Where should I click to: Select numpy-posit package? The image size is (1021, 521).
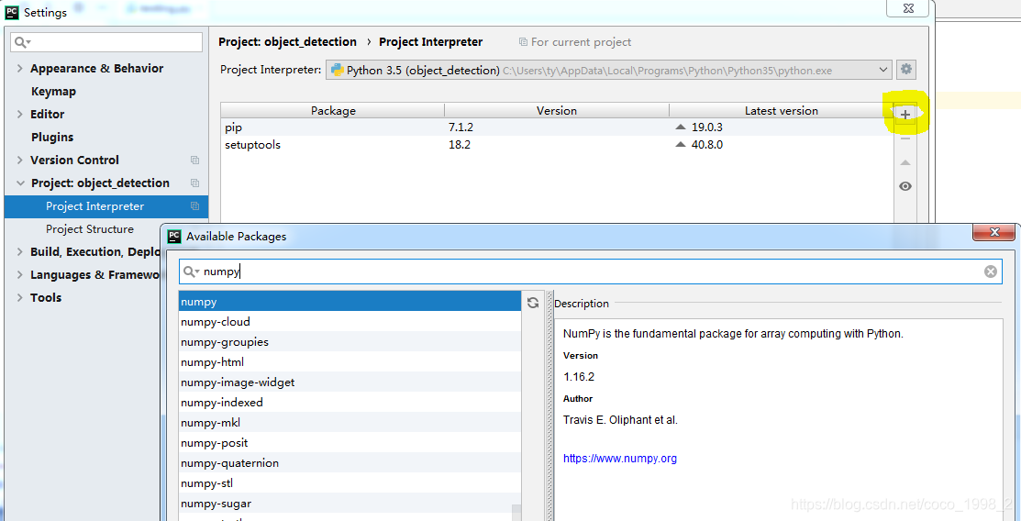(350, 443)
